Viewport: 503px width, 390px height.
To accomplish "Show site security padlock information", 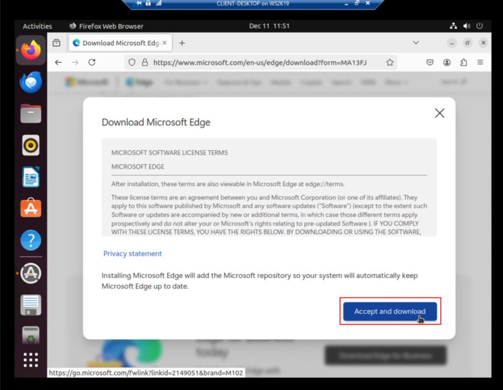I will click(x=145, y=62).
